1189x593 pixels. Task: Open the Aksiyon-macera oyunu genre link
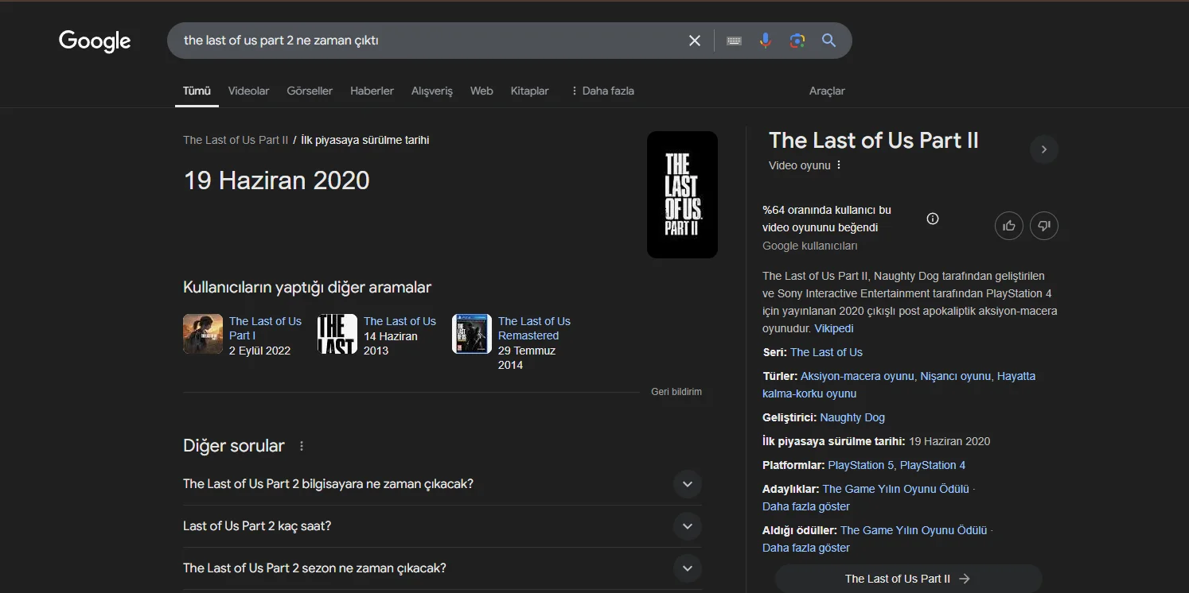pos(858,376)
